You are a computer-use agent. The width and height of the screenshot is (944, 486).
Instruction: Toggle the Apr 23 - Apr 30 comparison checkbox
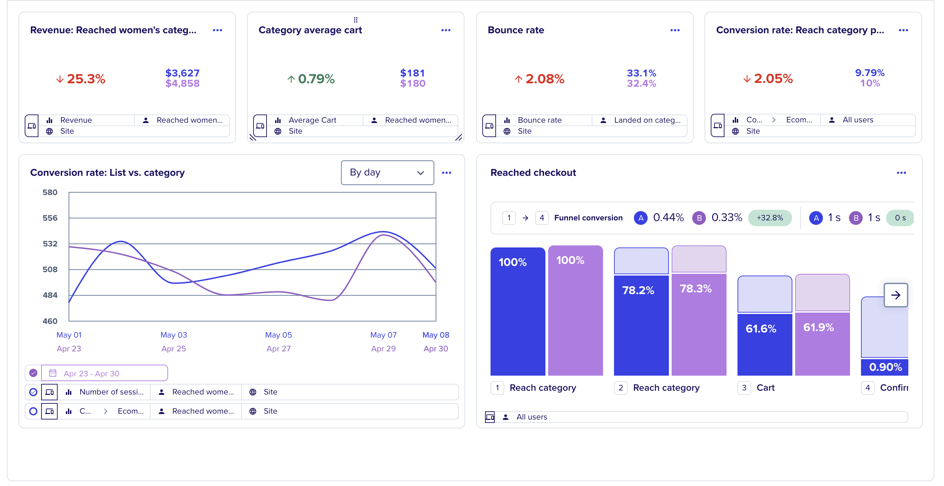point(33,373)
